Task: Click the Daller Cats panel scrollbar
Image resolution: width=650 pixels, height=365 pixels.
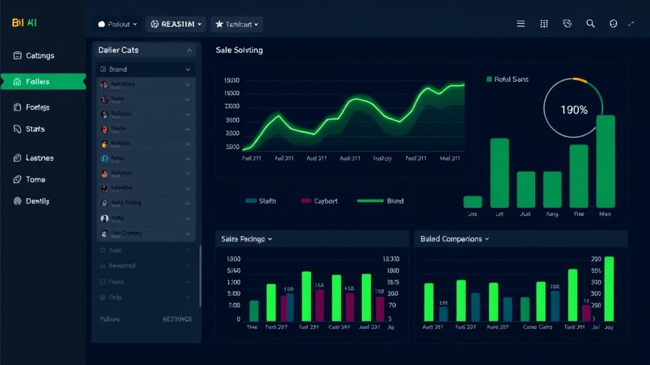Action: 200,276
